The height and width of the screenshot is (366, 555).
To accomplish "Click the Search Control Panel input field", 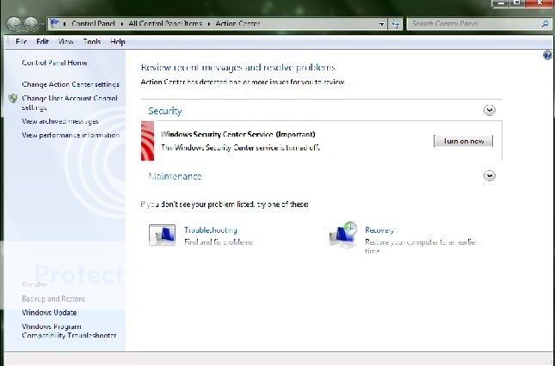I will click(x=473, y=24).
